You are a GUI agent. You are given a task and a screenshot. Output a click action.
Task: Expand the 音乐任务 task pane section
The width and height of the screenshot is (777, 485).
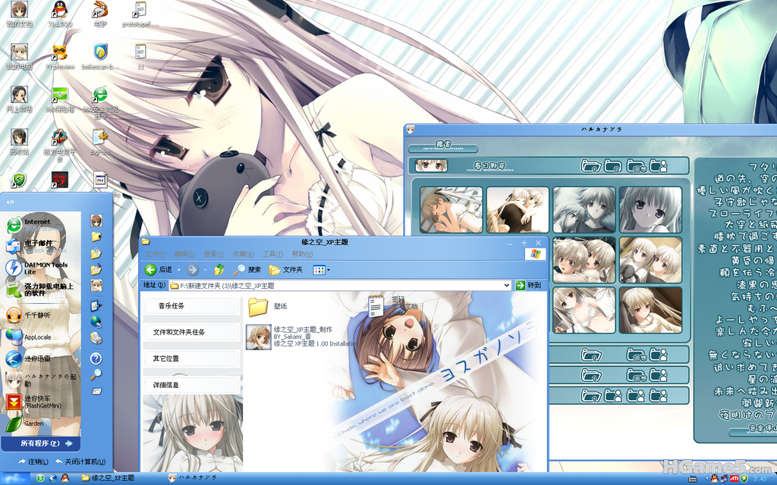pos(192,306)
